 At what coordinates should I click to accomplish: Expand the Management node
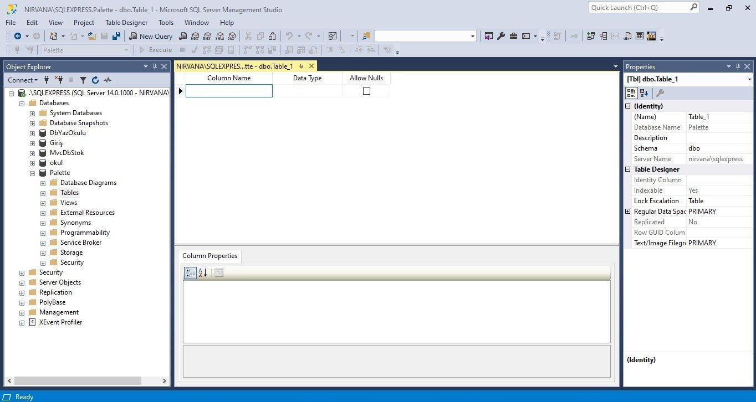coord(22,312)
